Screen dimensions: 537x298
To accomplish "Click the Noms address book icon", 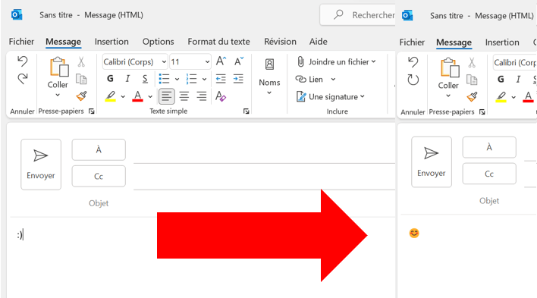I will [269, 64].
